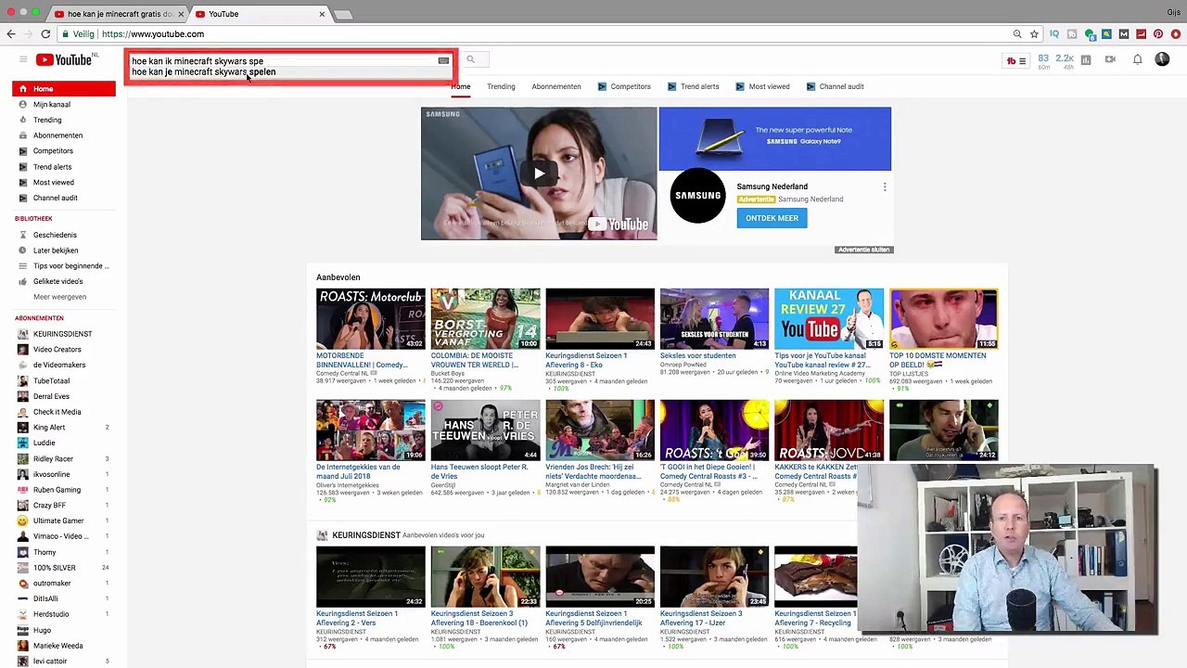
Task: Select the Home tab
Action: (x=461, y=86)
